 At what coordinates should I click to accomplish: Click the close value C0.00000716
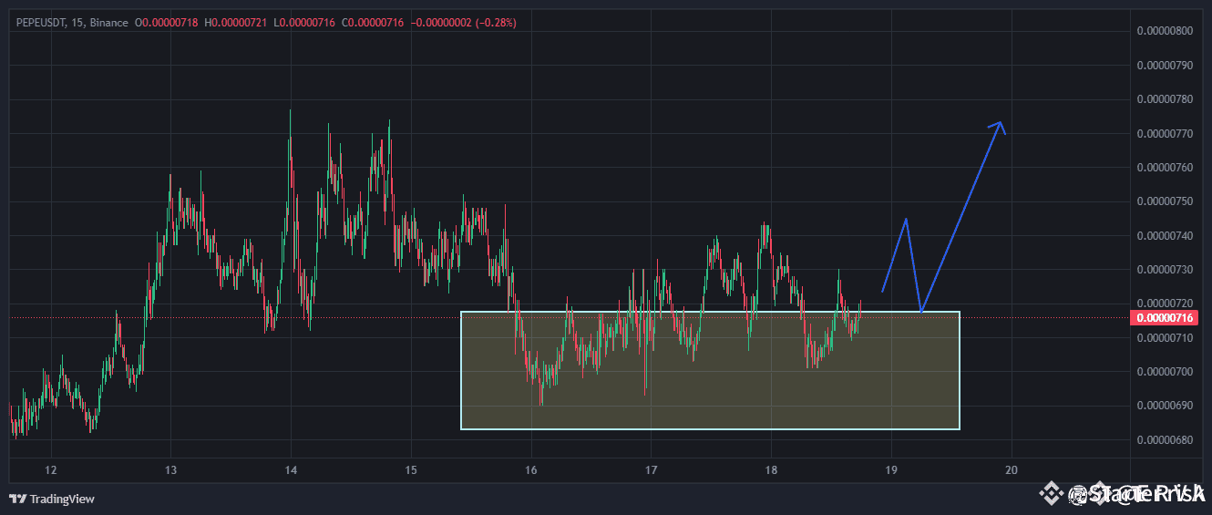coord(372,22)
